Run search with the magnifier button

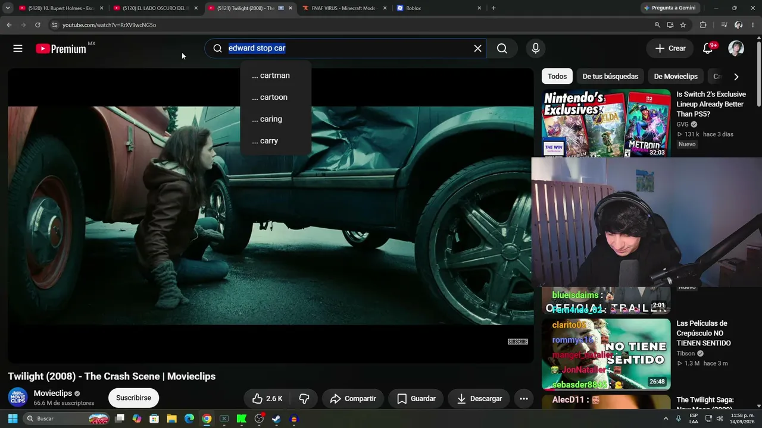click(502, 48)
